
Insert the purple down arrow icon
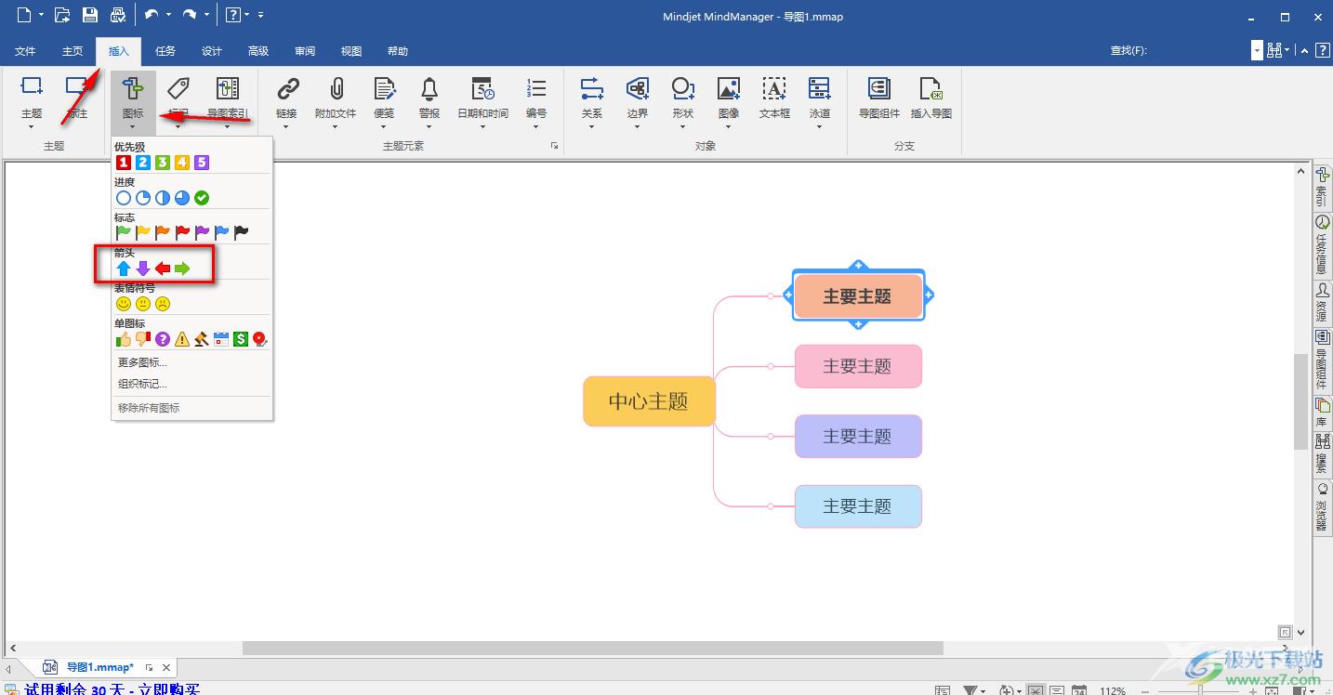point(143,269)
